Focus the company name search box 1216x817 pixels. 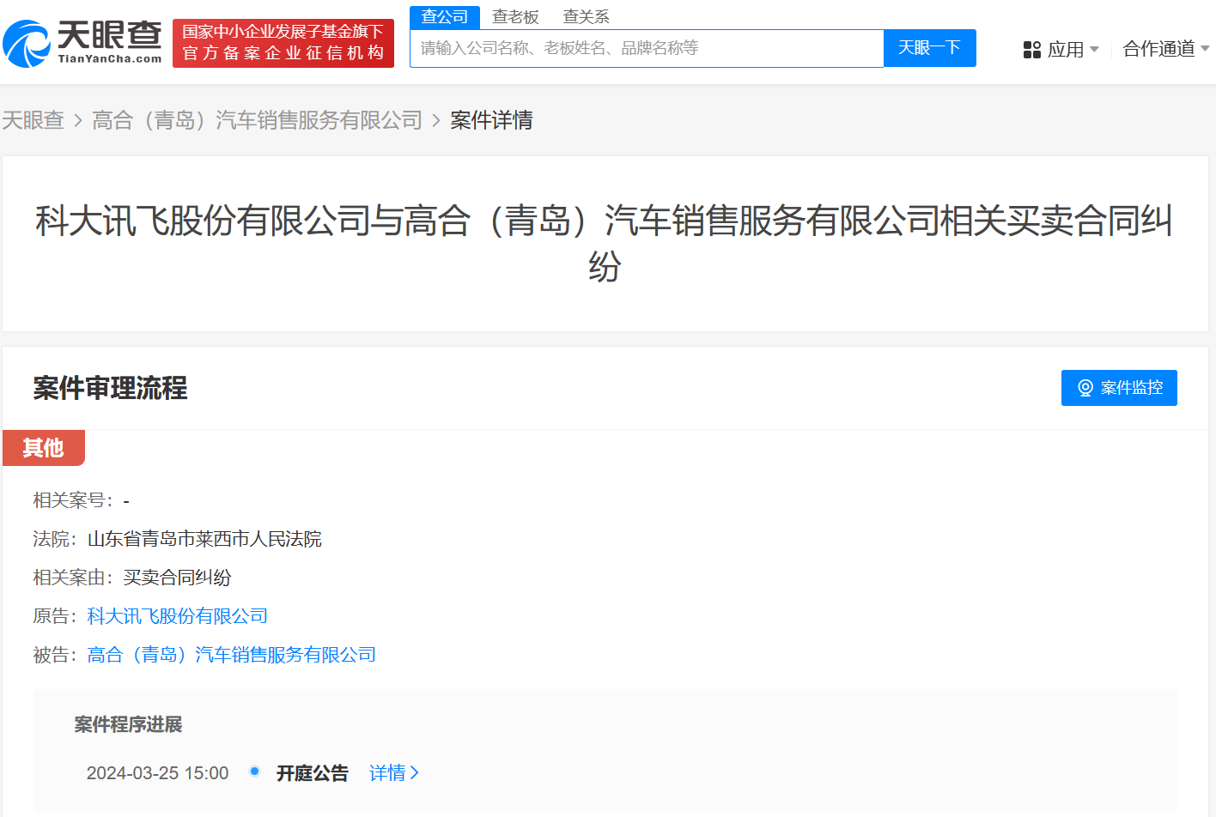pyautogui.click(x=646, y=48)
